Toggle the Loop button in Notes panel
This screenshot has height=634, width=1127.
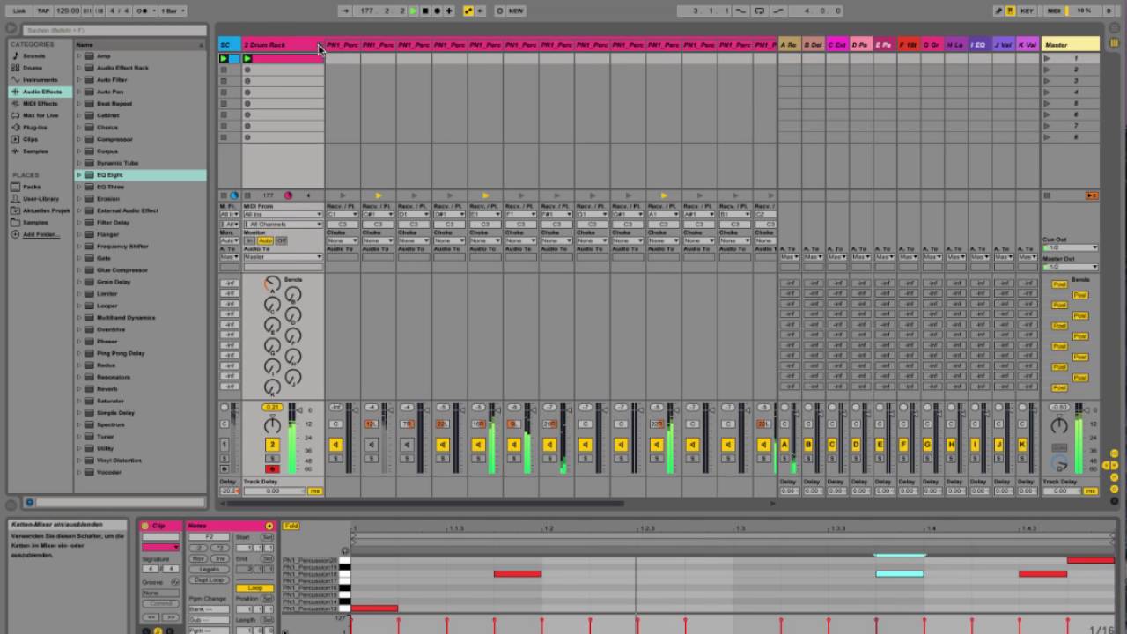pyautogui.click(x=255, y=587)
